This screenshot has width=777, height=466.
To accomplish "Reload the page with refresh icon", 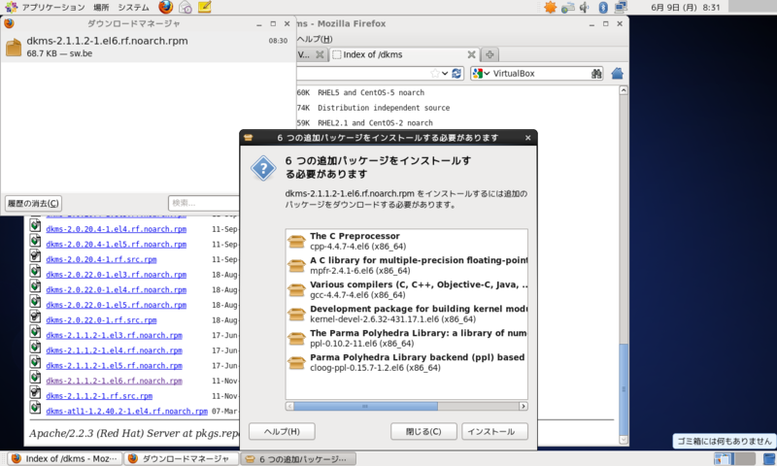I will [x=456, y=73].
